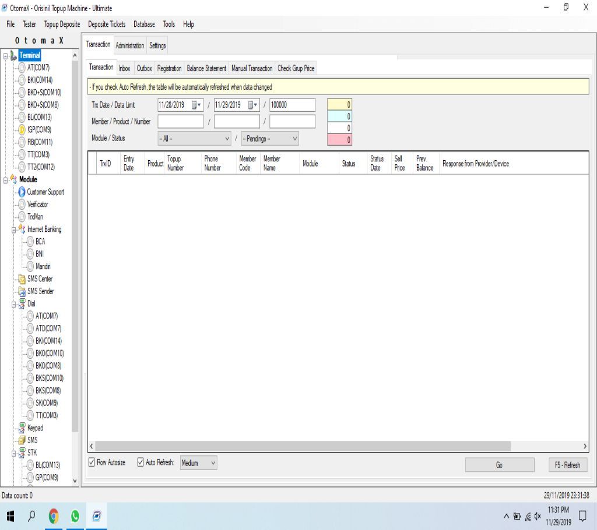Click the ATD(COM7) dial status icon
597x530 pixels.
(x=30, y=328)
